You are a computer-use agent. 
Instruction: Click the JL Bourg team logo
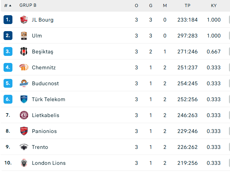pyautogui.click(x=24, y=20)
